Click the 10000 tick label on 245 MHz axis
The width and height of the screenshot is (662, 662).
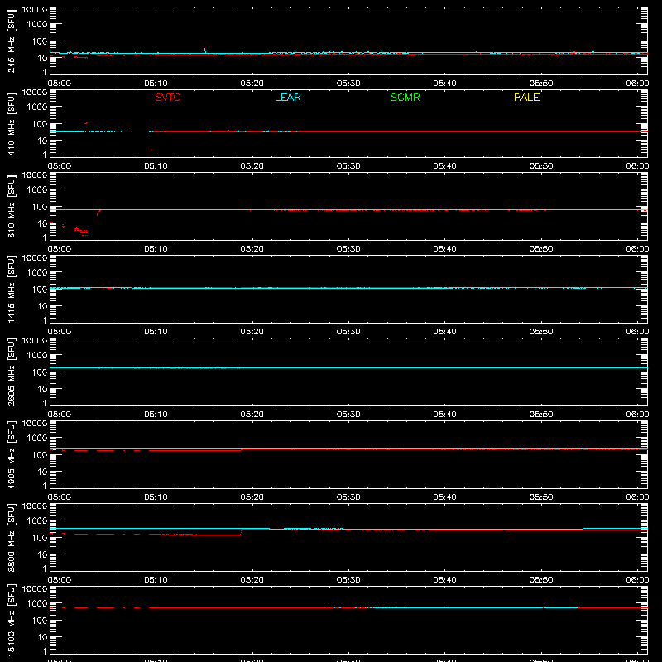35,10
